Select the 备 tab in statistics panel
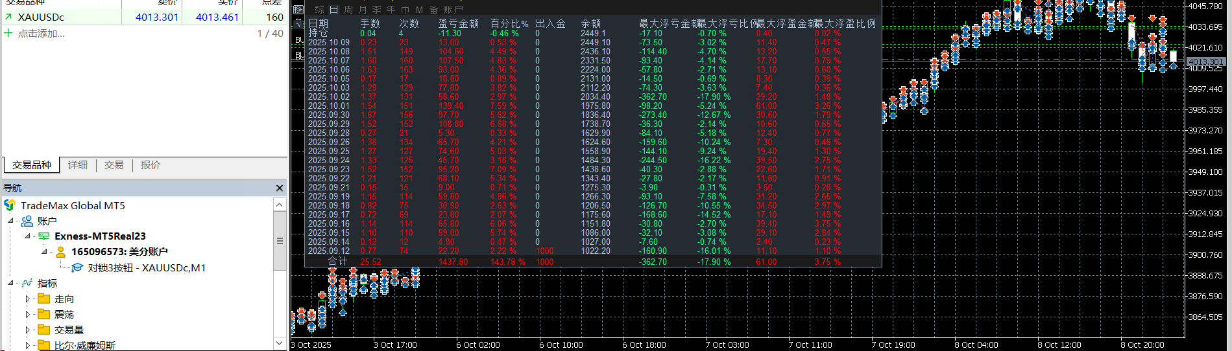Viewport: 1232px width, 351px height. click(x=434, y=10)
